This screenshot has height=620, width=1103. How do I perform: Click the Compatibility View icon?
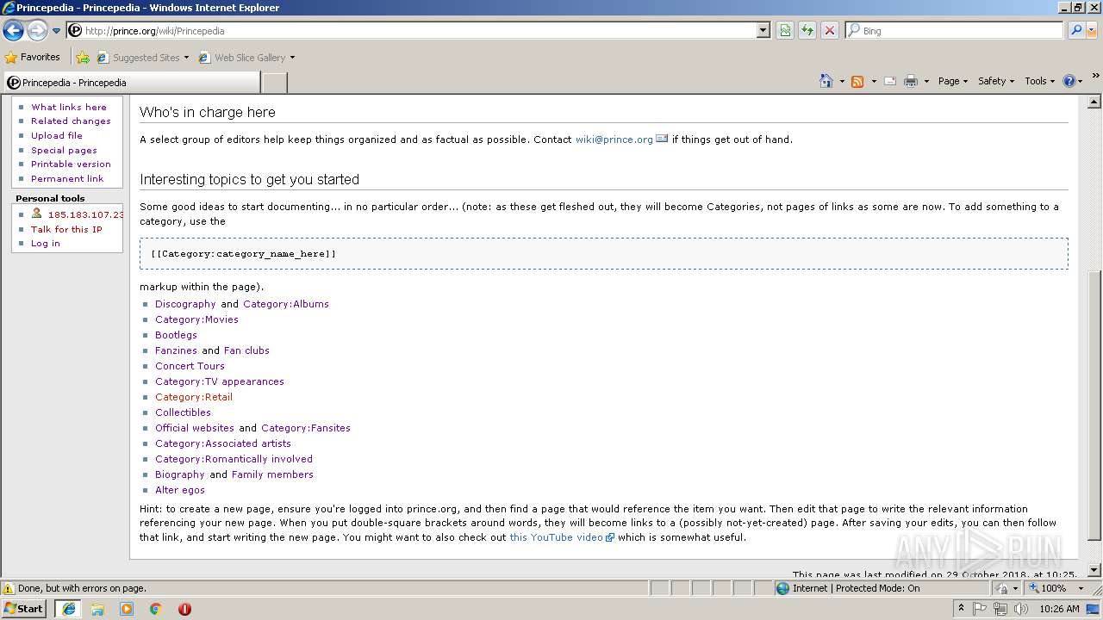785,30
